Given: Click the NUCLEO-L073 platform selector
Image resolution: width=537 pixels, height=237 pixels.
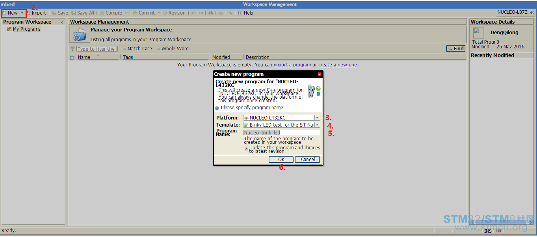Looking at the screenshot, I should 512,13.
